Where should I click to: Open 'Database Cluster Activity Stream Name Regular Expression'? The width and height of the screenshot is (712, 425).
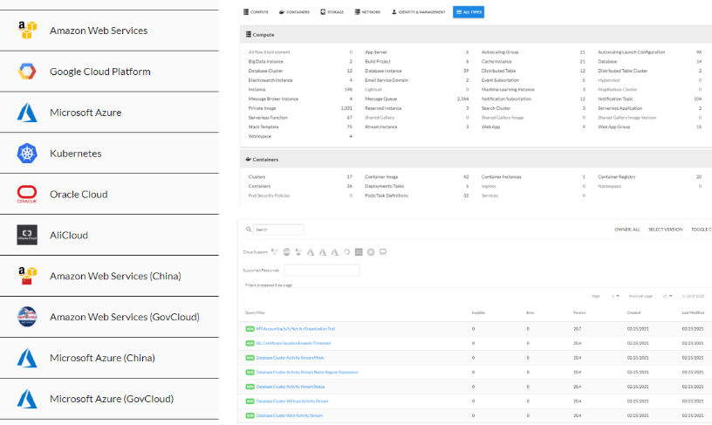click(307, 373)
